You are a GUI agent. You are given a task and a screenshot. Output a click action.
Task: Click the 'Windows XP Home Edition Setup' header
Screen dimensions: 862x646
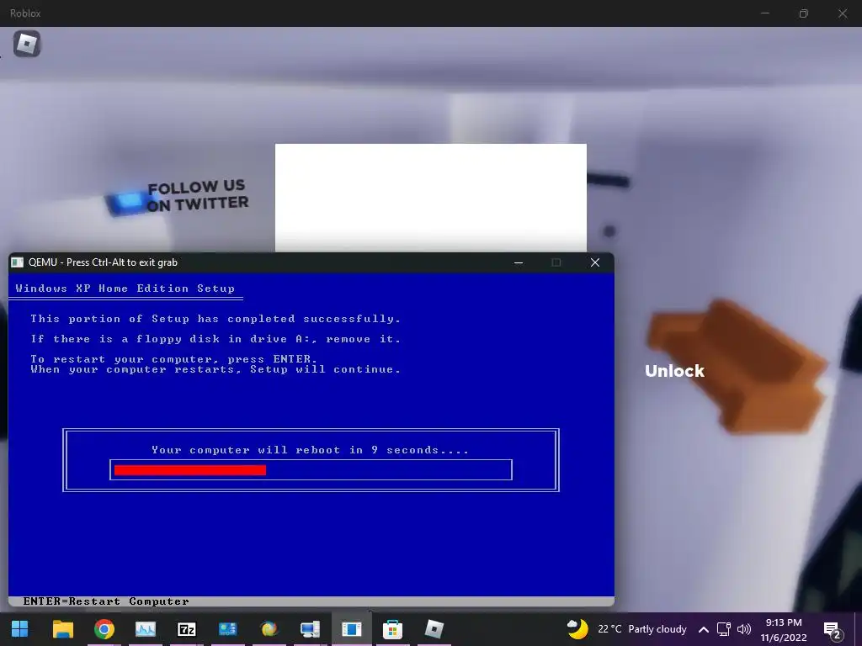coord(125,289)
